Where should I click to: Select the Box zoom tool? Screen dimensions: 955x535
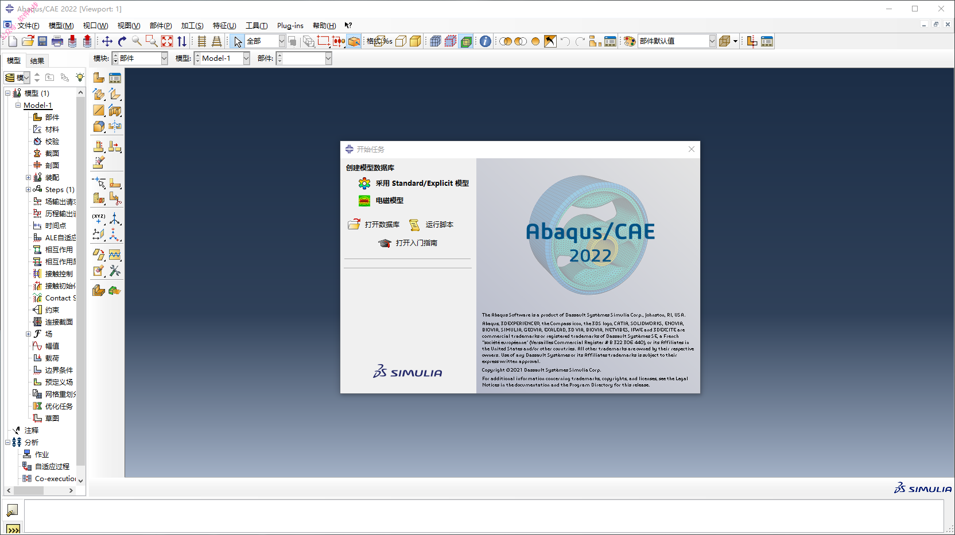coord(152,41)
